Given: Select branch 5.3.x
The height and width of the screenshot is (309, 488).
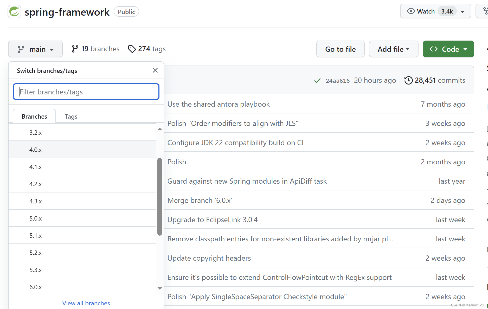Looking at the screenshot, I should pos(82,270).
